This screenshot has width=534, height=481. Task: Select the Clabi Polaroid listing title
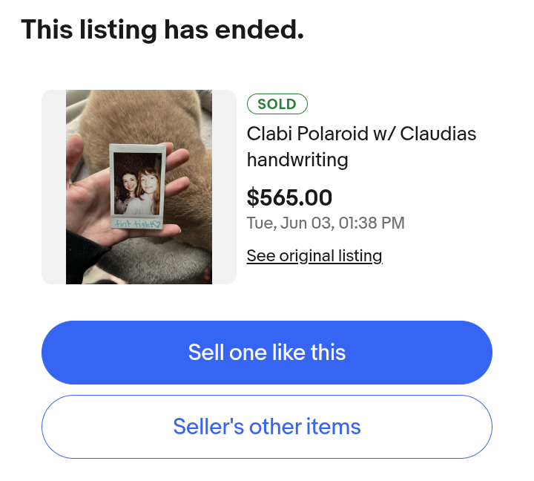361,146
